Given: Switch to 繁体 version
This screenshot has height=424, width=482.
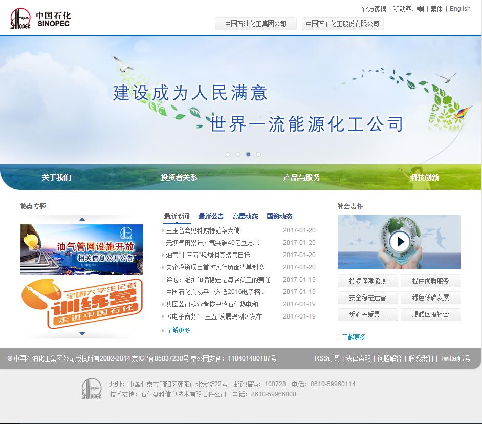Looking at the screenshot, I should click(x=437, y=9).
